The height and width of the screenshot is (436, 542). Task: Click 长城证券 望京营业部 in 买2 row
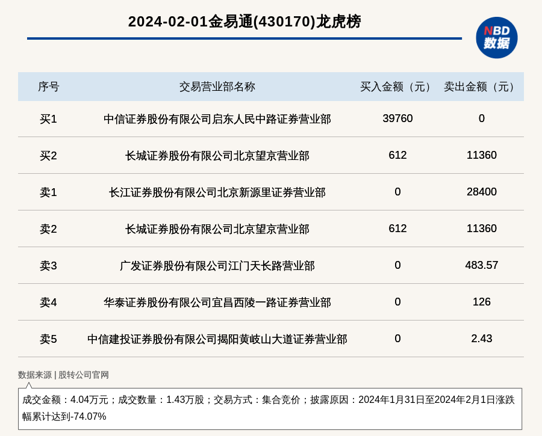pyautogui.click(x=217, y=156)
